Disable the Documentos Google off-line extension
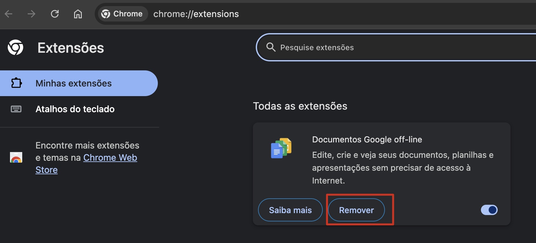536x243 pixels. pos(489,210)
